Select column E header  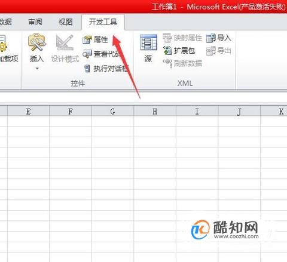28,111
